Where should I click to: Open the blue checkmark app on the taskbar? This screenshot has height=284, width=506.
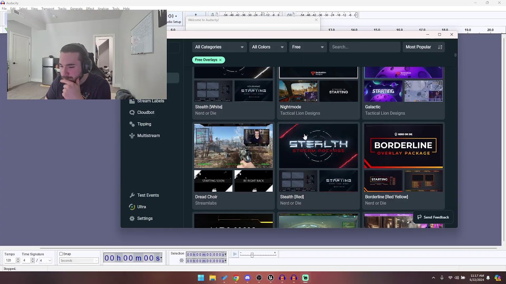pos(224,278)
